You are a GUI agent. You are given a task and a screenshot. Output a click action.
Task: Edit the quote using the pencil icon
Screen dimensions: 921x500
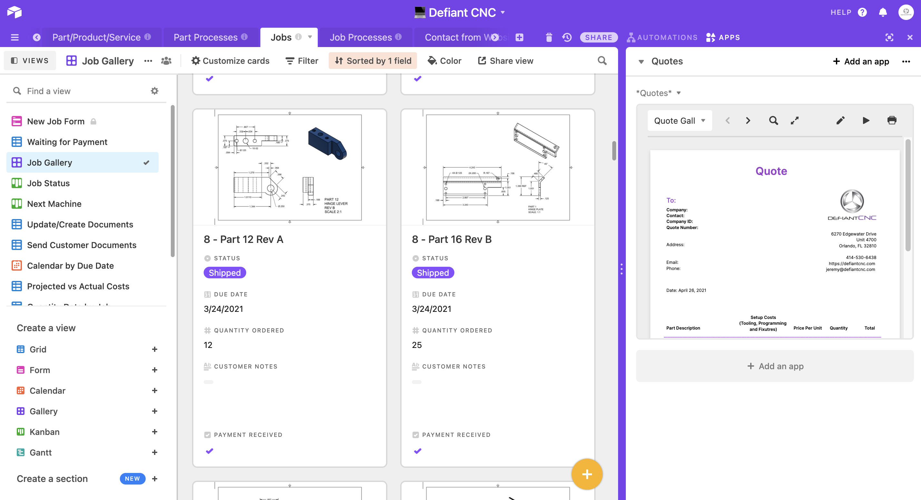(x=840, y=120)
